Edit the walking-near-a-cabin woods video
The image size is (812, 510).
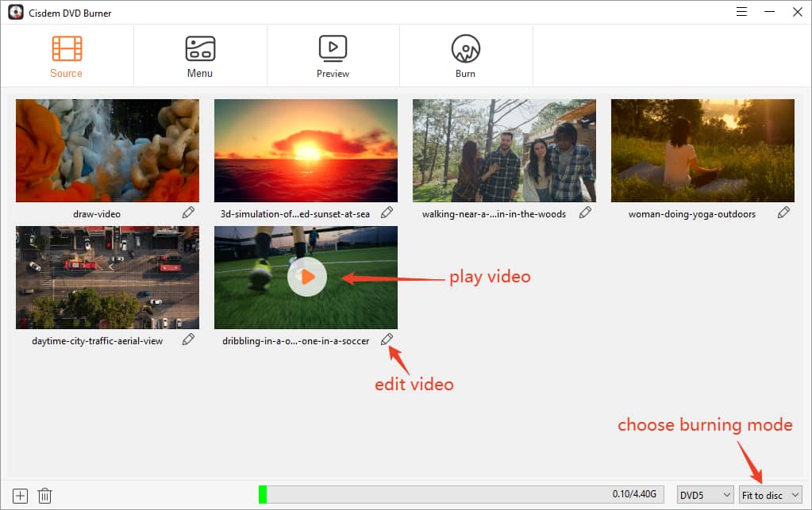[x=585, y=213]
